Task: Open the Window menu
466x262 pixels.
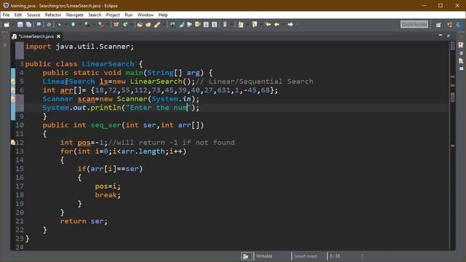Action: pyautogui.click(x=146, y=15)
